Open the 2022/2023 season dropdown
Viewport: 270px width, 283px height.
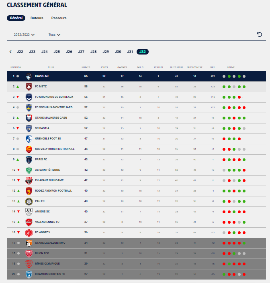click(24, 34)
